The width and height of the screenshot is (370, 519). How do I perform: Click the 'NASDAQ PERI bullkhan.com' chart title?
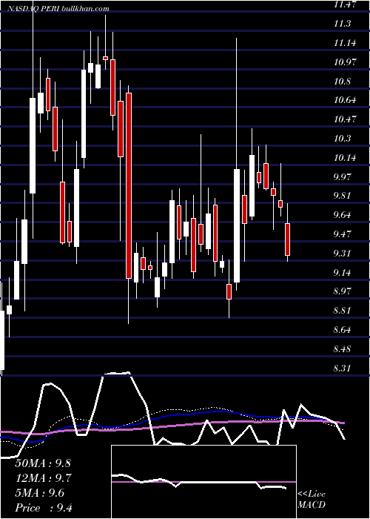pos(58,9)
